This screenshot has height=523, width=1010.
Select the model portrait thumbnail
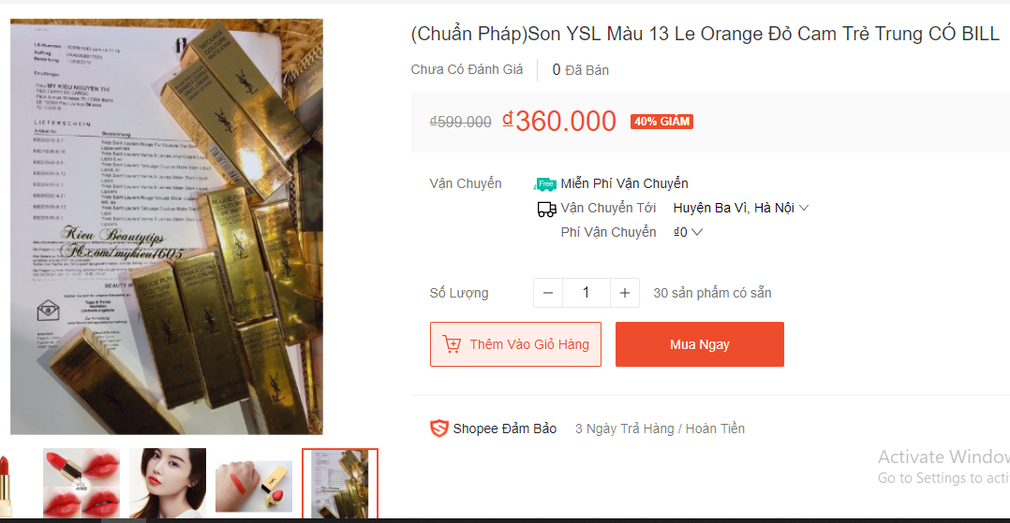click(168, 483)
